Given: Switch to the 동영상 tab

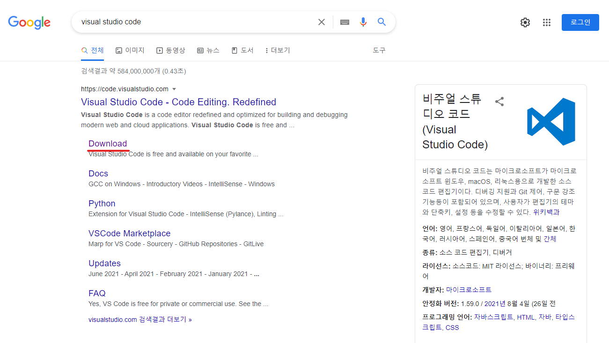Looking at the screenshot, I should (171, 51).
